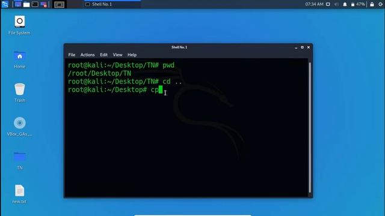
Task: Click the 'cd ..' command line
Action: tap(125, 82)
